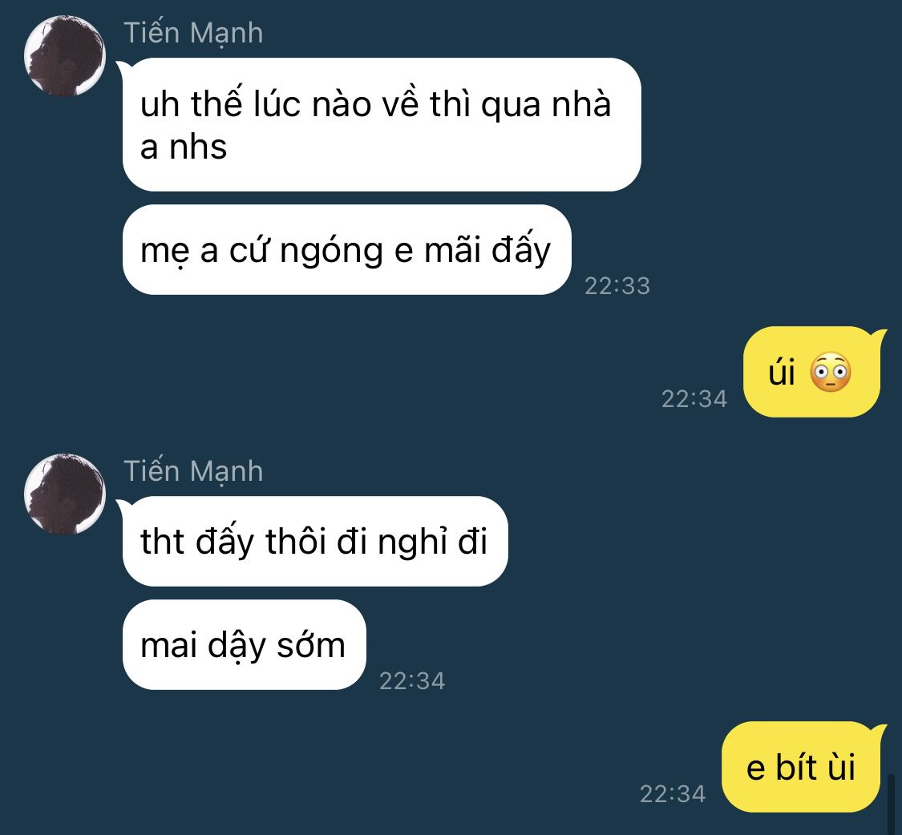Viewport: 902px width, 835px height.
Task: Click the 22:34 timestamp next to 'mai dậy sớm'
Action: pos(412,680)
